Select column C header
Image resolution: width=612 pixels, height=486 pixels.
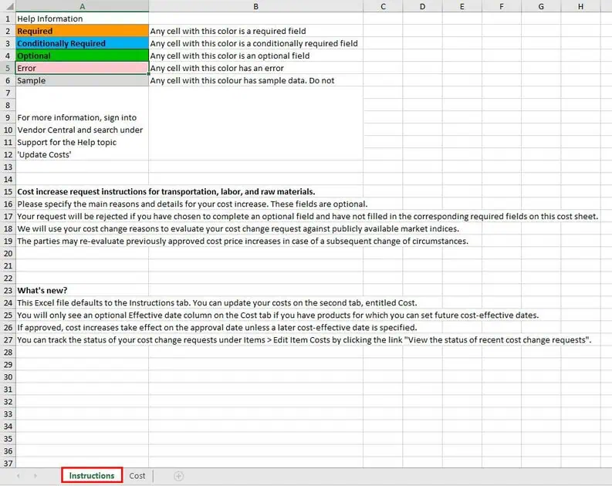point(383,6)
